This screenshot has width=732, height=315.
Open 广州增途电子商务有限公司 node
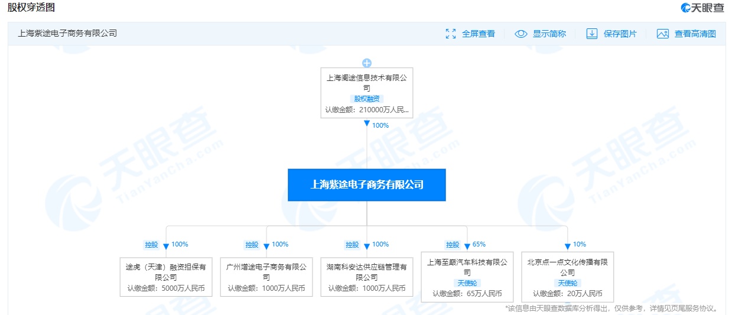tap(266, 277)
